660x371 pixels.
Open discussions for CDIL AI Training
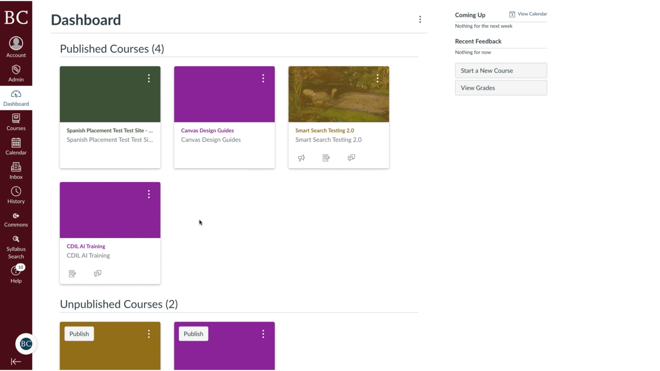tap(98, 274)
